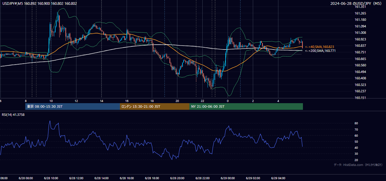
Task: Click bottom timestamp 6/28 08:00
Action: tap(26, 178)
